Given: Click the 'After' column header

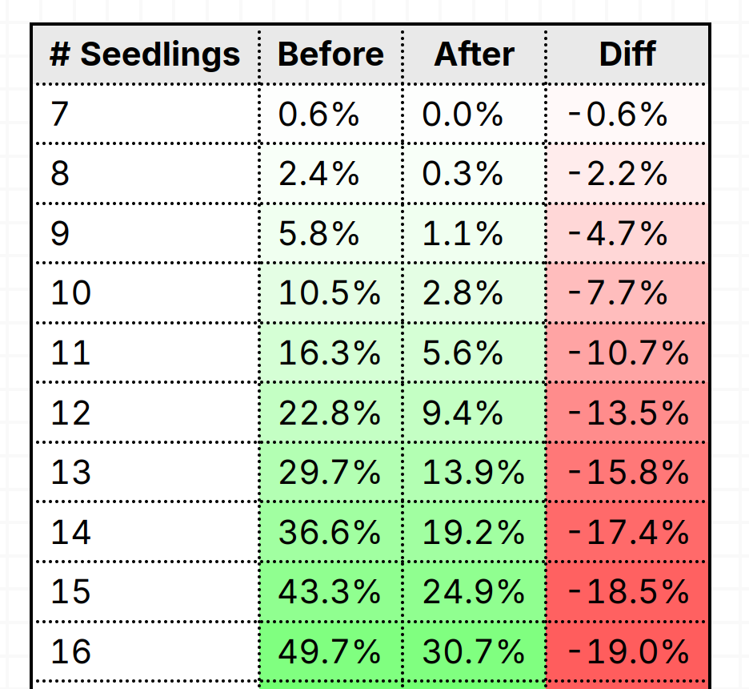Looking at the screenshot, I should click(474, 54).
